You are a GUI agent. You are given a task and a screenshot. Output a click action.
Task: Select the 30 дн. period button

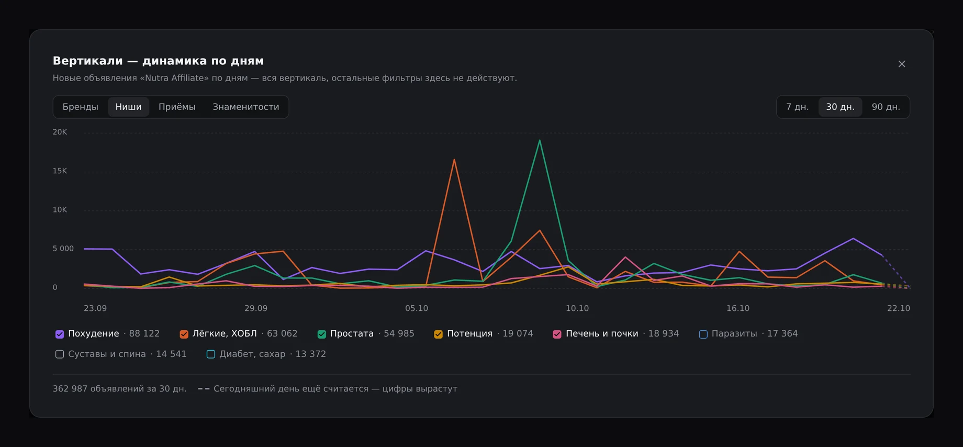click(x=840, y=107)
